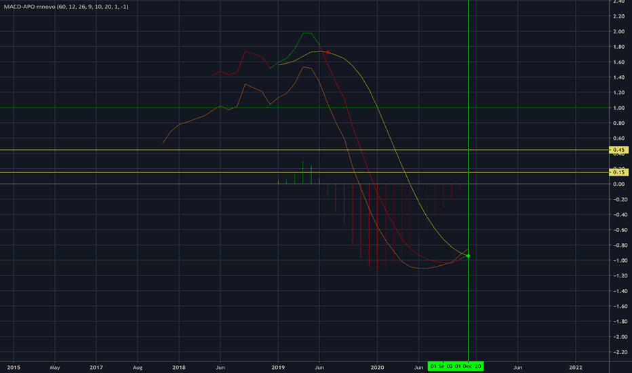Screen dimensions: 632x373
Task: Select the yellow 0.15 price label
Action: tap(618, 172)
